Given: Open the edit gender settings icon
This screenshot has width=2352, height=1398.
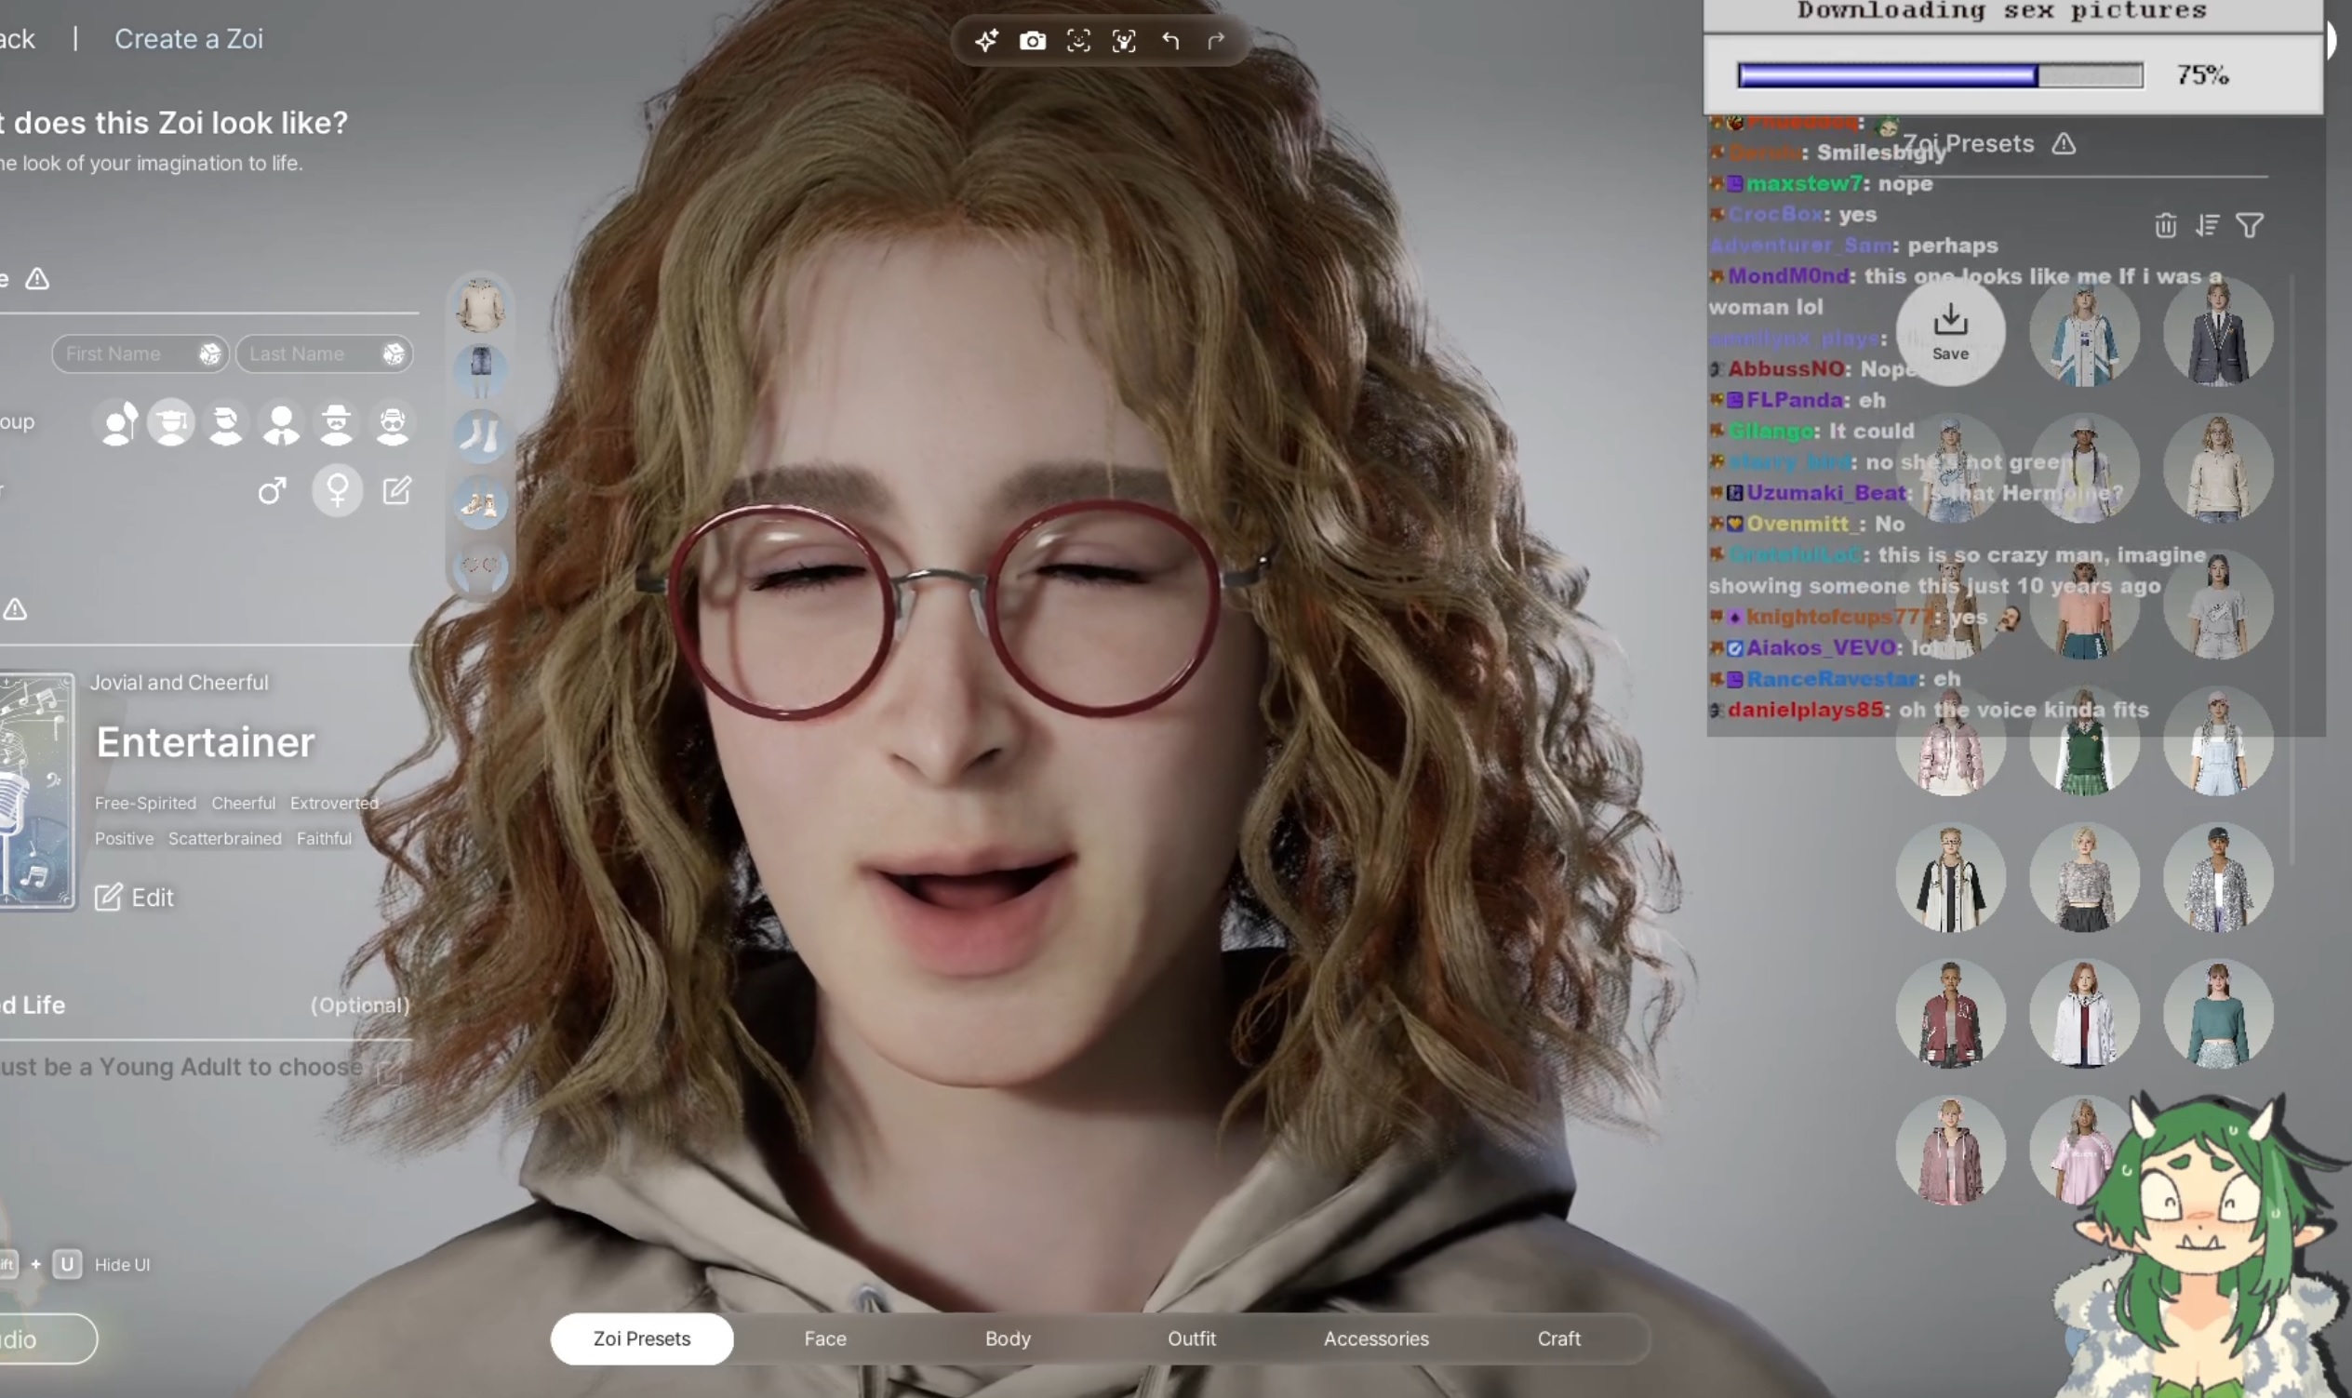Looking at the screenshot, I should 396,490.
